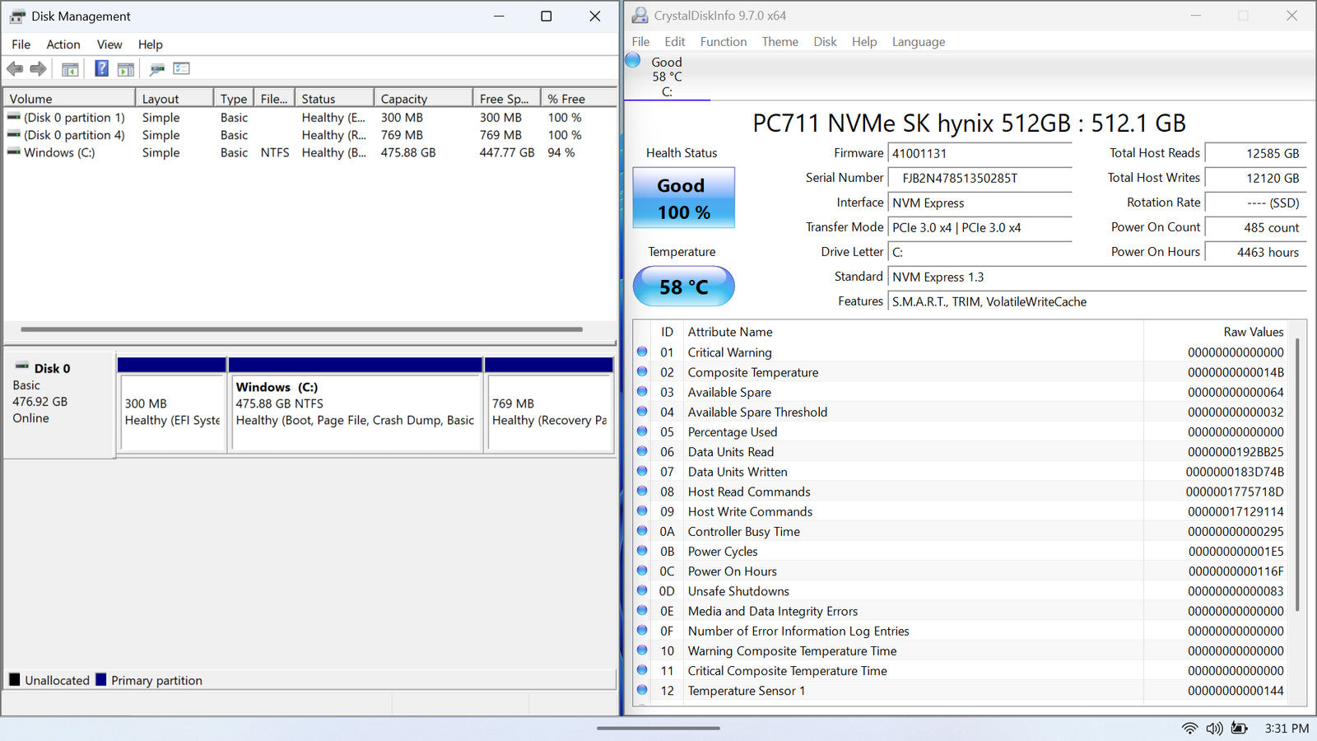The width and height of the screenshot is (1317, 741).
Task: Click the 58 °C temperature button
Action: point(683,287)
